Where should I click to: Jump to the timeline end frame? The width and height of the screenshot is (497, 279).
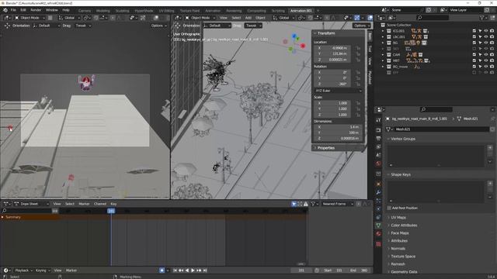205,270
